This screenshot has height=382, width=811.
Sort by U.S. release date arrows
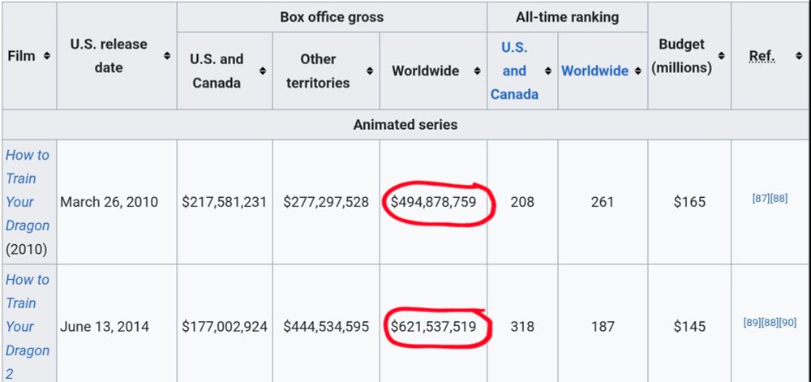(167, 56)
